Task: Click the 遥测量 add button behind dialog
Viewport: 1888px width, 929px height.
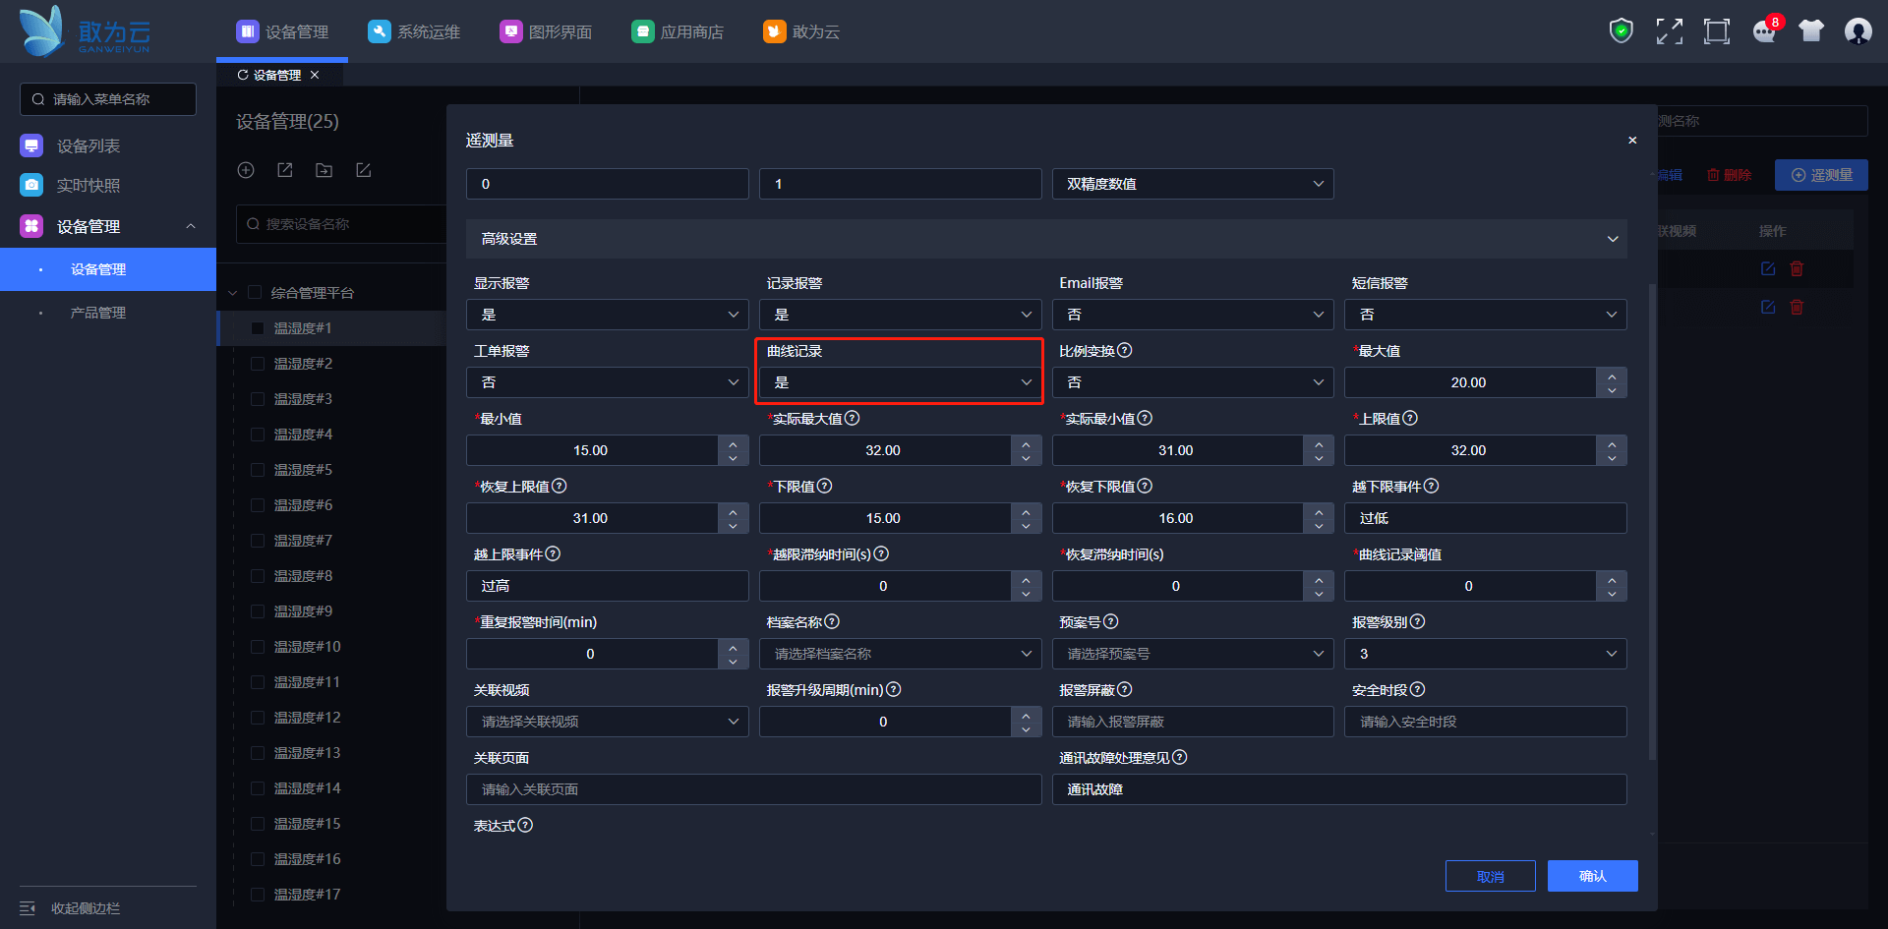Action: point(1821,175)
